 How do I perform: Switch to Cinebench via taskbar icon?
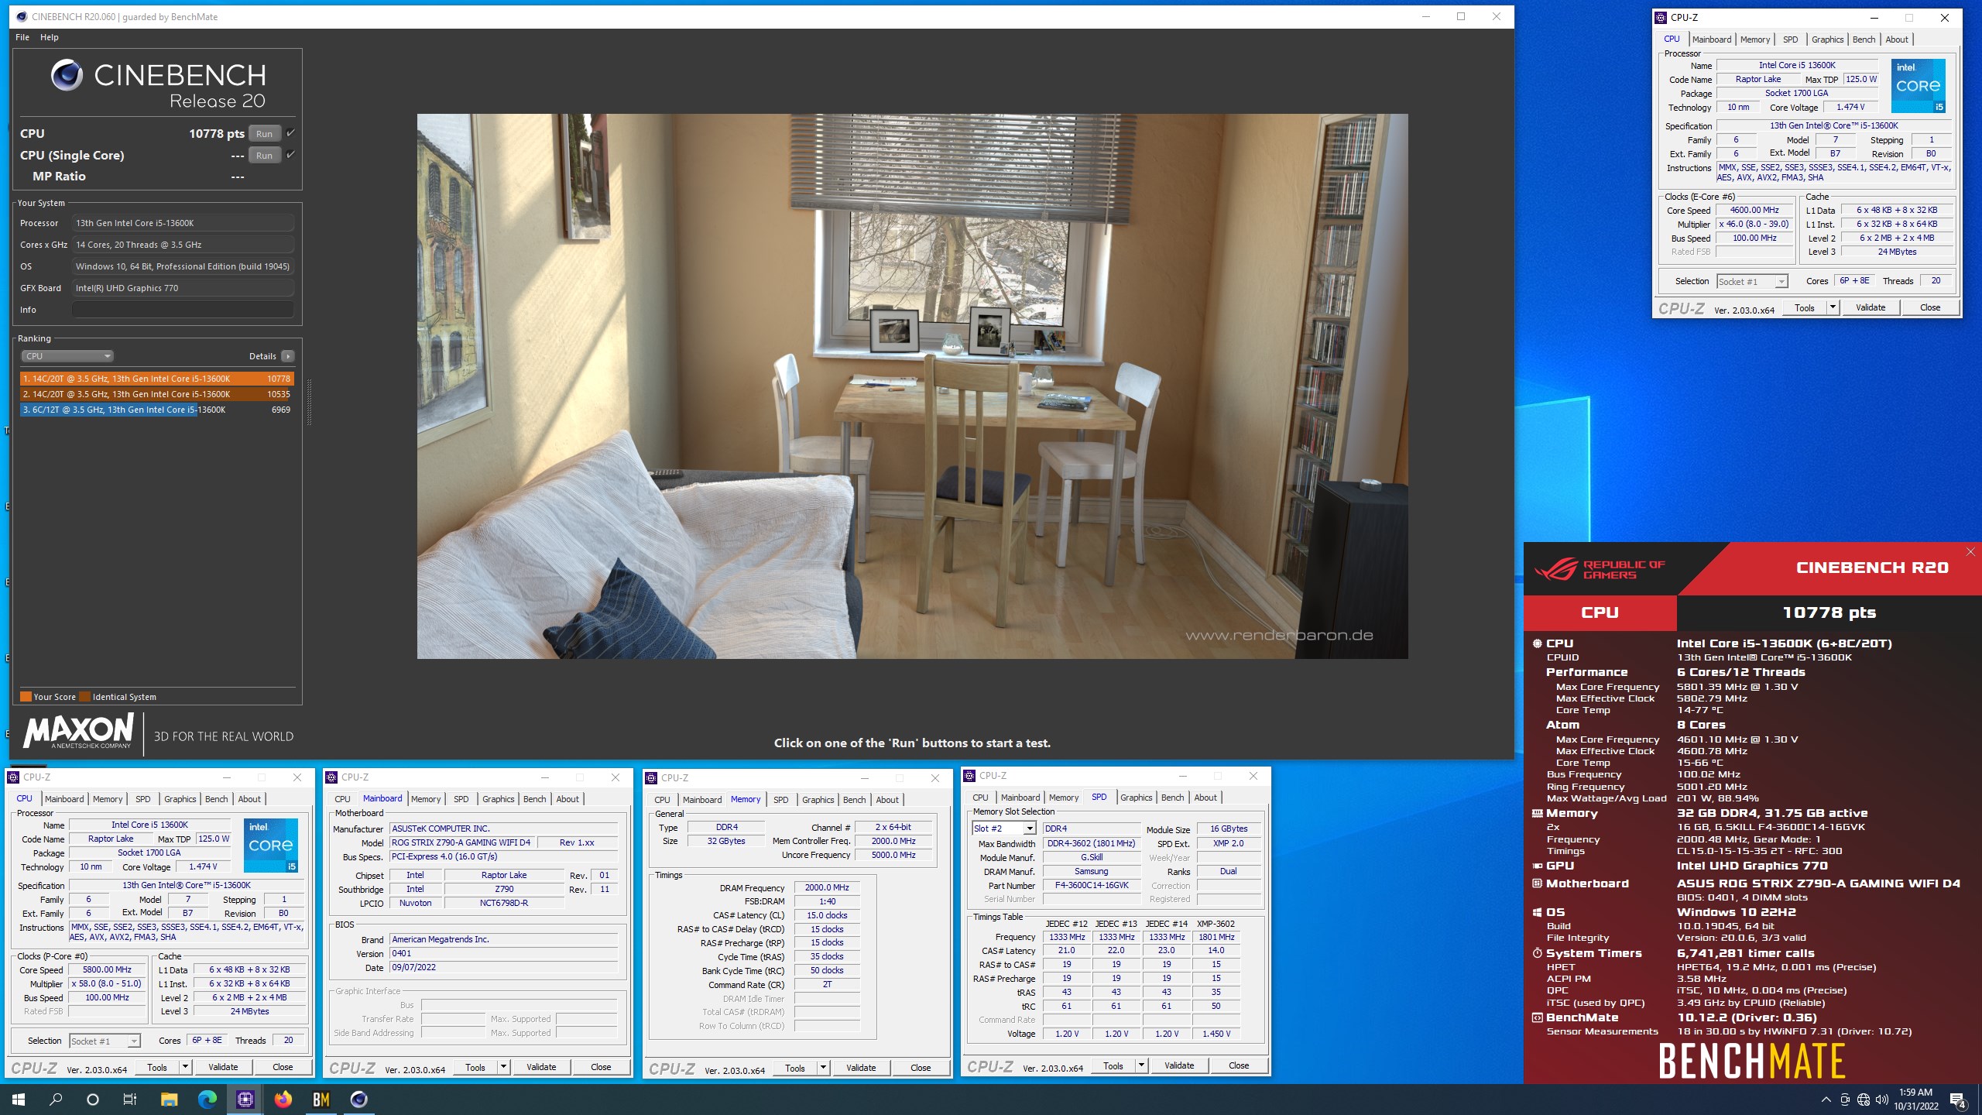[x=358, y=1100]
